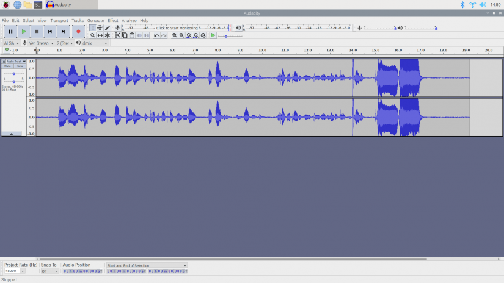
Task: Select the Multi-tool asterisk icon
Action: (x=108, y=35)
